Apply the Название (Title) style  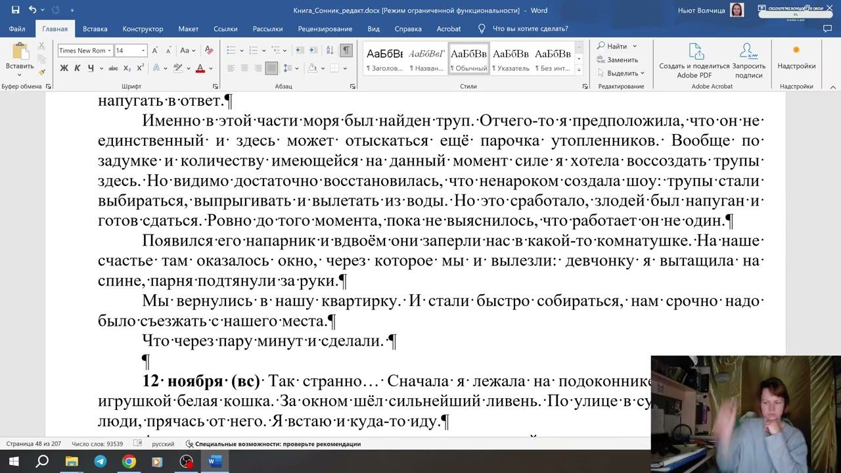[x=426, y=58]
